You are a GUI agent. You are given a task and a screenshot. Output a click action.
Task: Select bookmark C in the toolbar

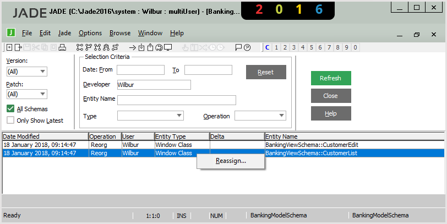pyautogui.click(x=268, y=47)
